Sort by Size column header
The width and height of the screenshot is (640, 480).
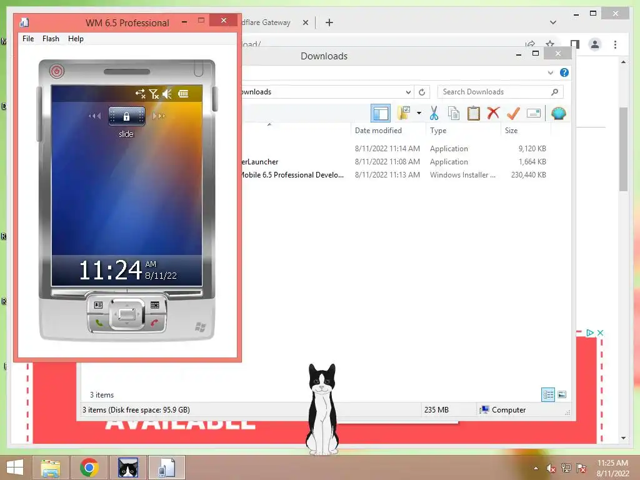coord(511,131)
